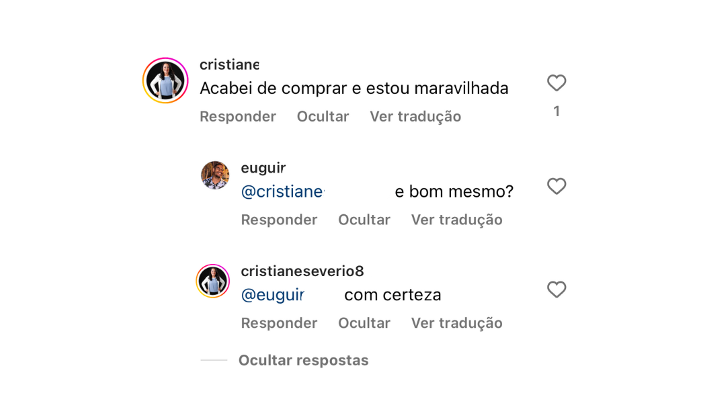Like cristiane's comment with the heart icon
Viewport: 726px width, 403px height.
click(x=556, y=83)
